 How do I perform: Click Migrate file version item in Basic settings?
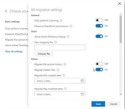[17, 40]
